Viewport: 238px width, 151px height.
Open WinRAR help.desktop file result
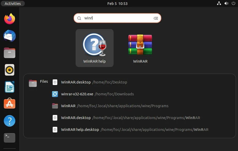coord(80,130)
